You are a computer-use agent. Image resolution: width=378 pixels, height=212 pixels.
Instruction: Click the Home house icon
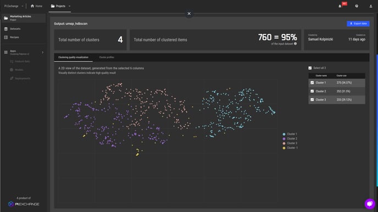point(32,6)
